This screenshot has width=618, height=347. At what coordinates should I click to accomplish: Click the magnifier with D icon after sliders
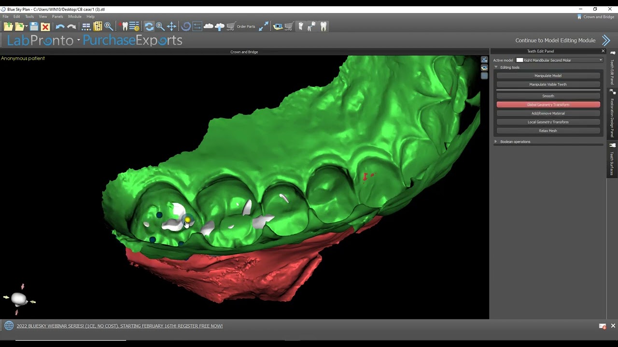click(109, 27)
